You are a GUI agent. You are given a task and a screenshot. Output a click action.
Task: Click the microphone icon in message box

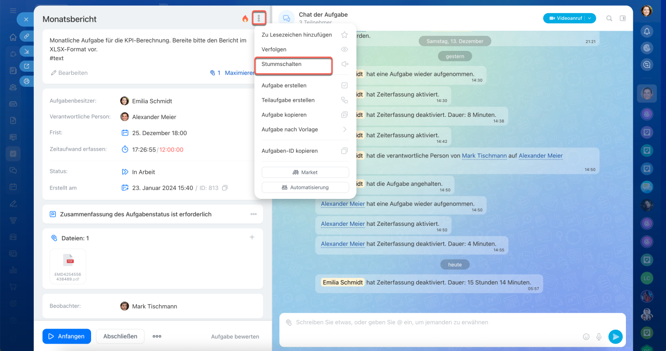(599, 336)
